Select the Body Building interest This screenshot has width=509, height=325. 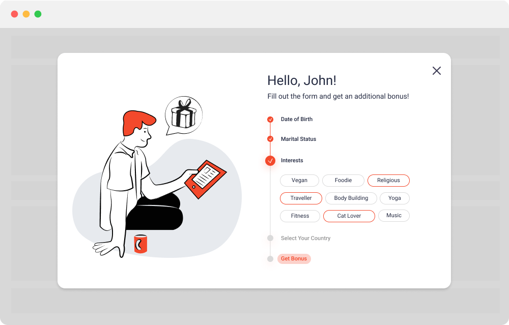pos(351,198)
